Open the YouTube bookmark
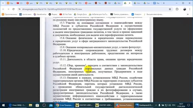 point(65,14)
